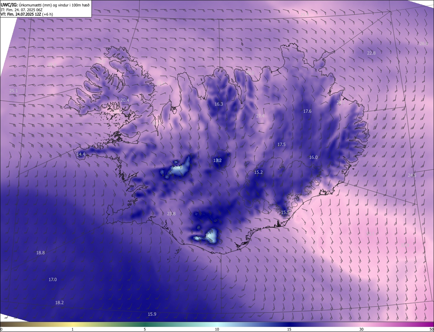Click the 23.8 value label on the map
The width and height of the screenshot is (434, 332).
coord(172,214)
